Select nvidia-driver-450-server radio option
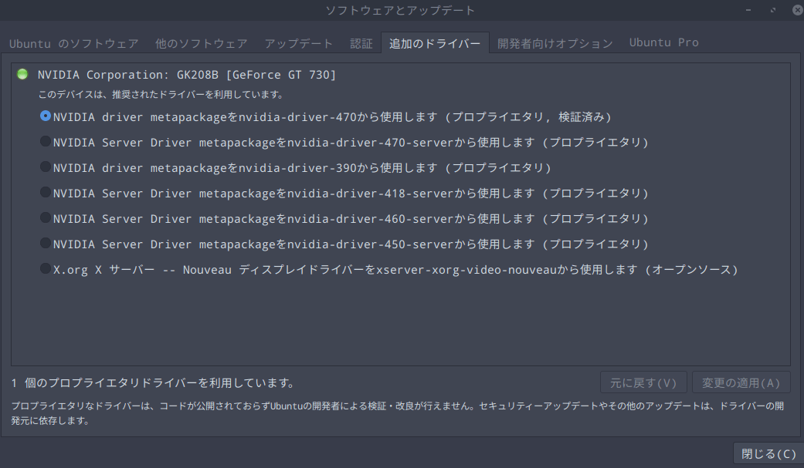The height and width of the screenshot is (468, 804). (x=46, y=243)
